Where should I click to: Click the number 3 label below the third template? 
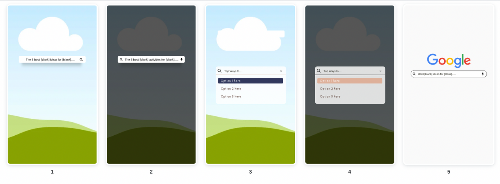[x=250, y=172]
